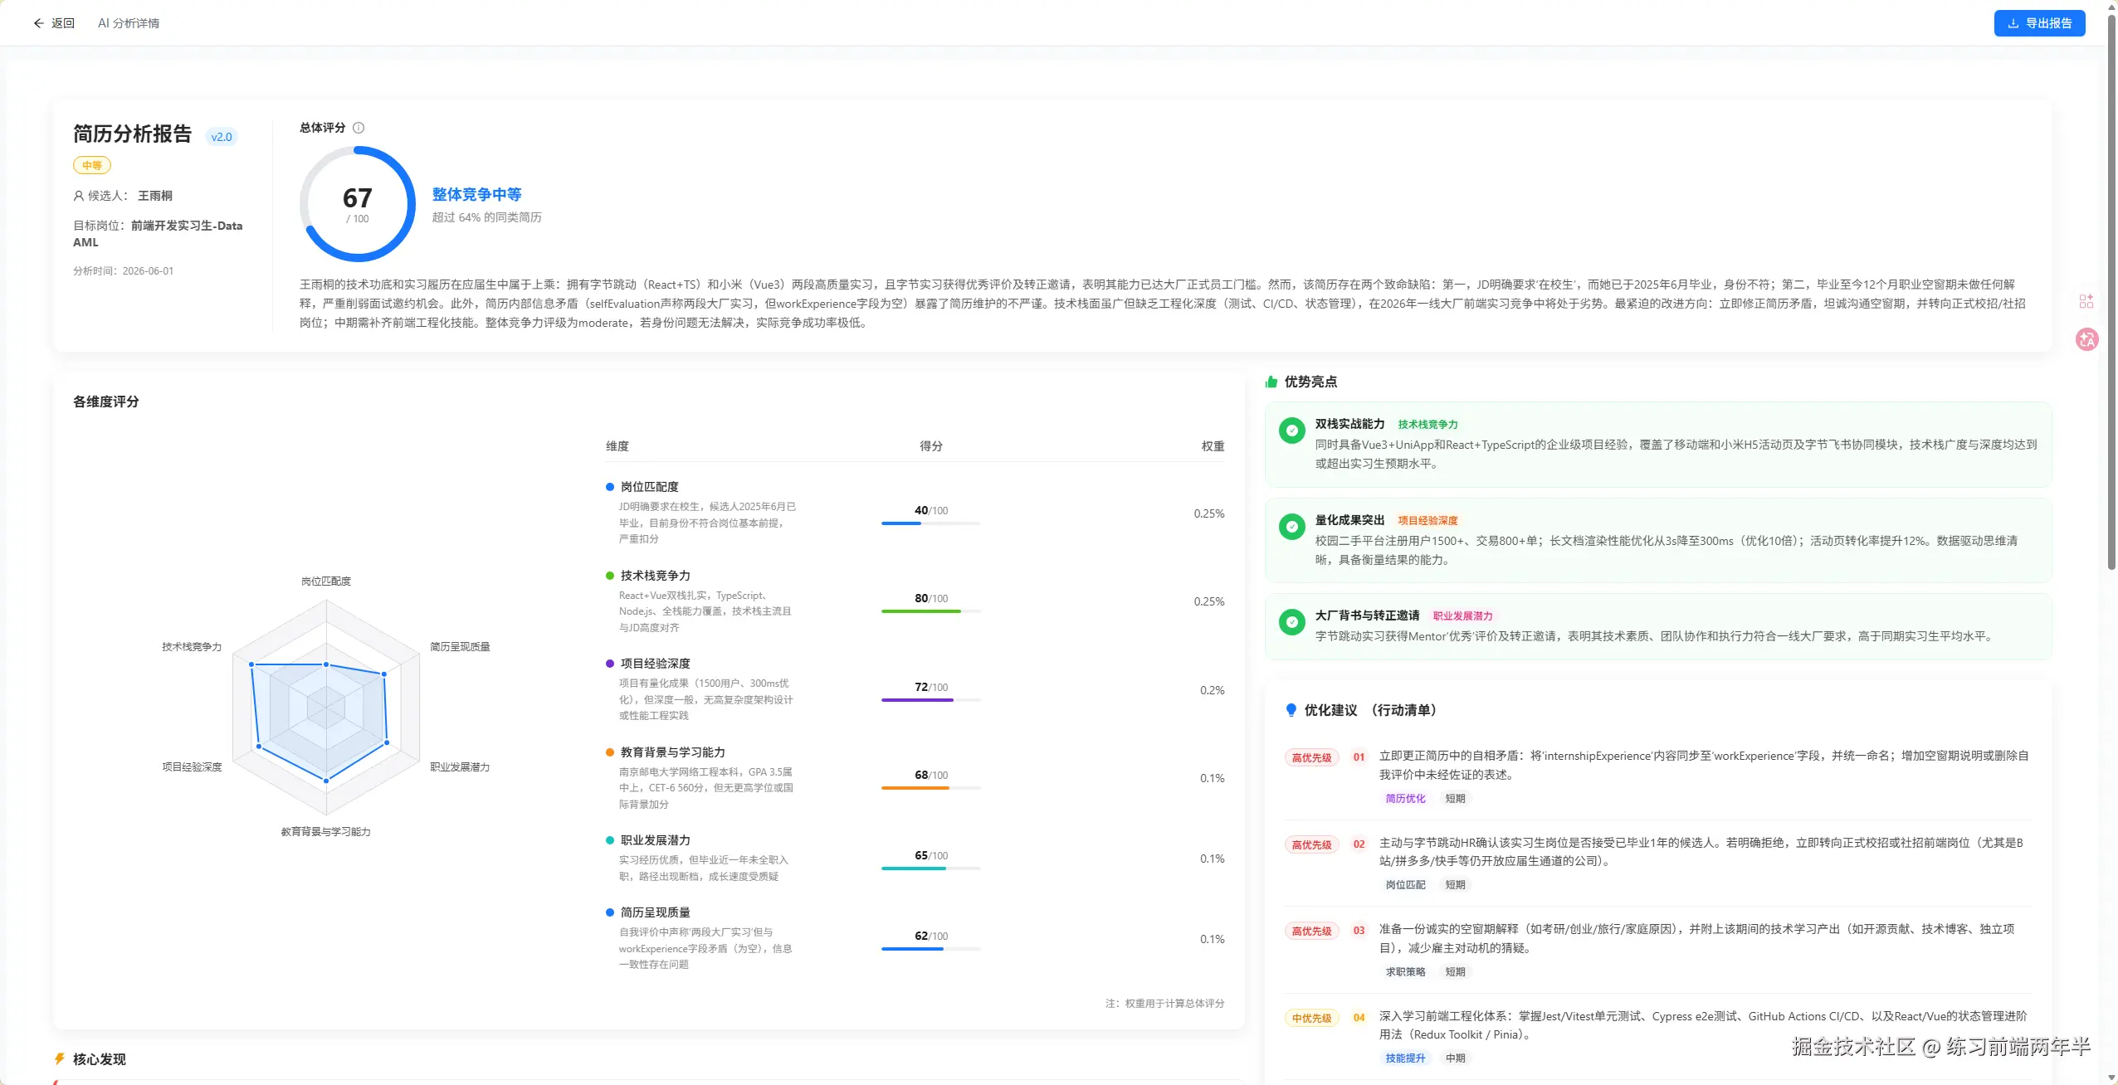Image resolution: width=2118 pixels, height=1085 pixels.
Task: Click the pink 职业发展潜力 tag on strengths card
Action: click(1462, 616)
